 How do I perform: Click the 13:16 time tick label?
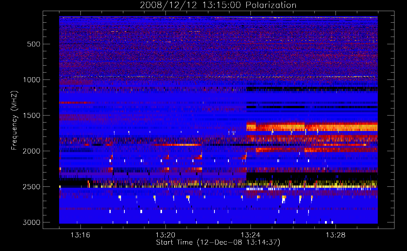[80, 235]
